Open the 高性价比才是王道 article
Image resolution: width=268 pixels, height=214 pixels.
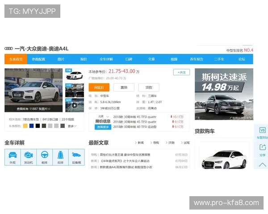[125, 155]
